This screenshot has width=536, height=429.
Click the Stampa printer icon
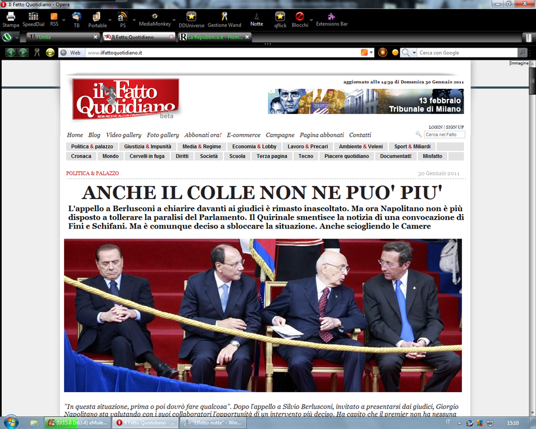point(11,16)
